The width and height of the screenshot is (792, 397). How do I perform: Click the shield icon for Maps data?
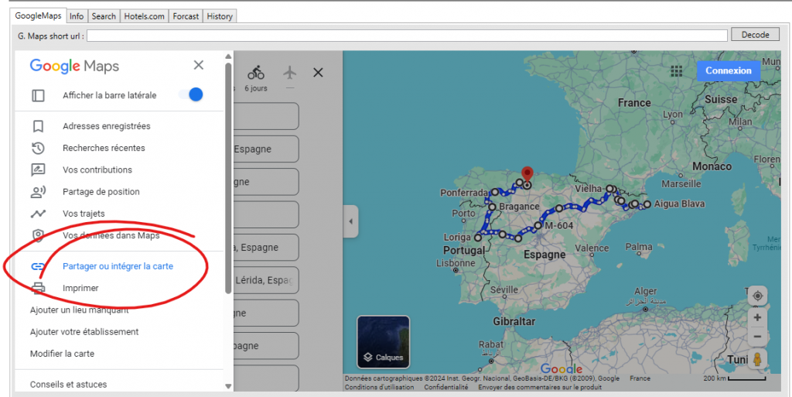point(38,235)
